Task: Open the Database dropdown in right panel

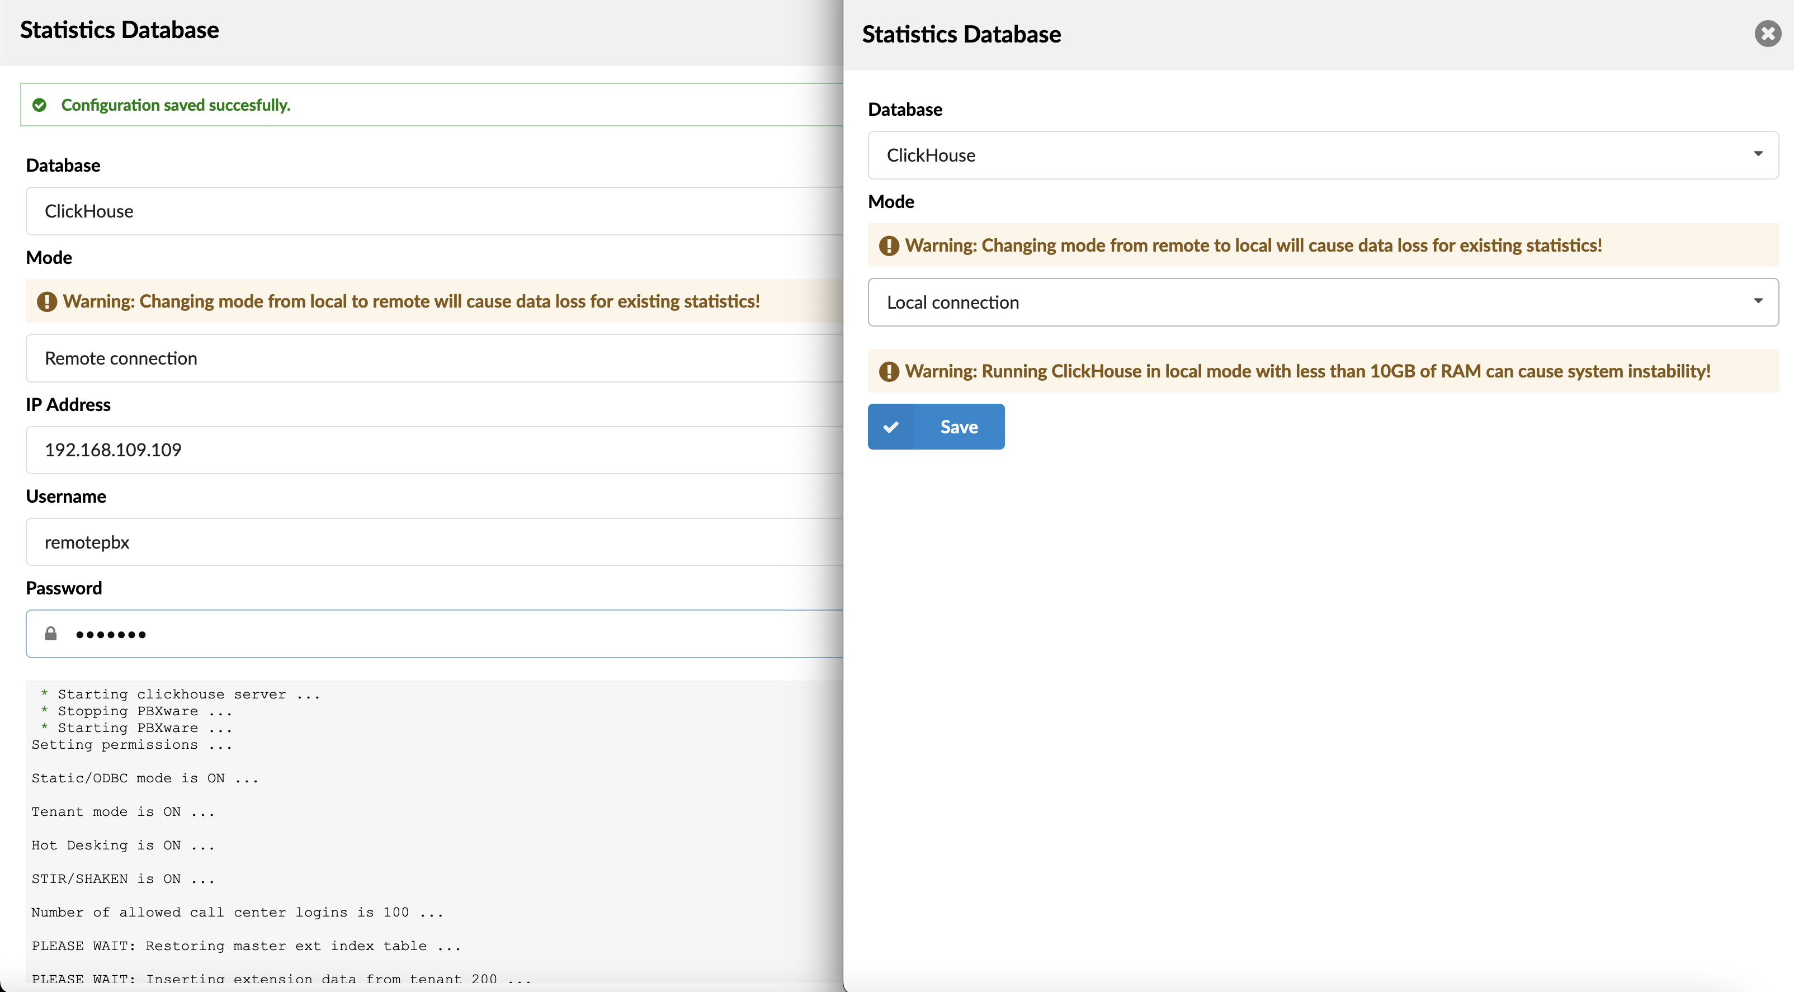Action: point(1323,155)
